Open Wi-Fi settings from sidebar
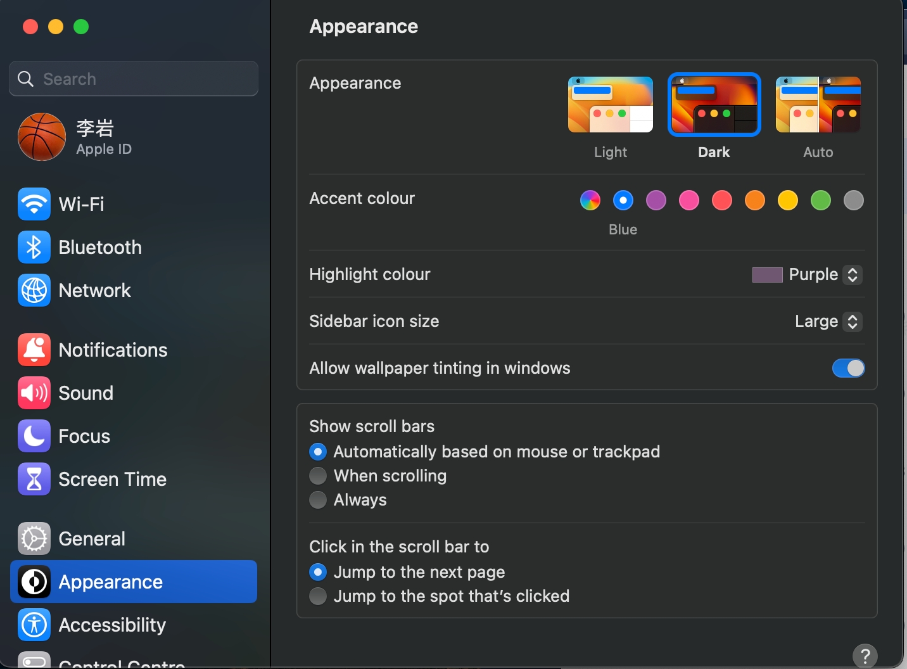The image size is (907, 669). pyautogui.click(x=81, y=204)
